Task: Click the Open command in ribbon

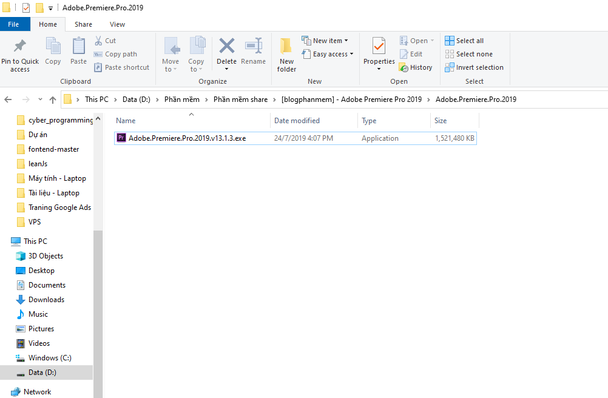Action: tap(417, 41)
